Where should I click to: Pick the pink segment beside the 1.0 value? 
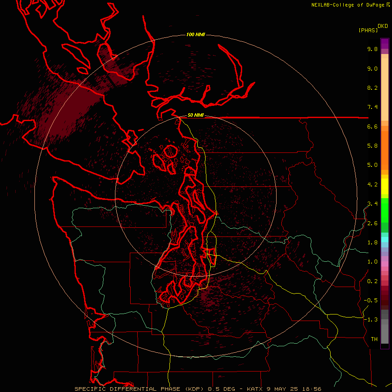pyautogui.click(x=385, y=264)
